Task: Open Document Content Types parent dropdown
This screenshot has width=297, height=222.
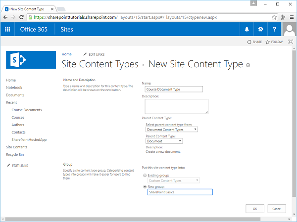Action: 172,130
